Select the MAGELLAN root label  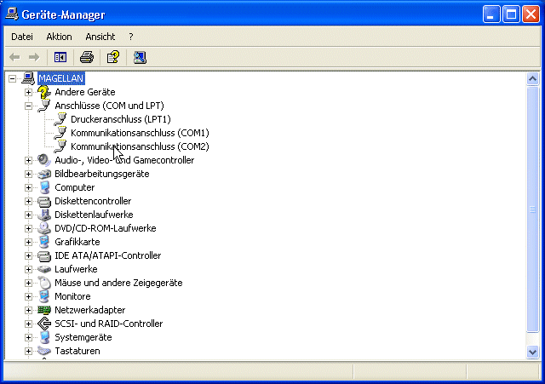[60, 78]
